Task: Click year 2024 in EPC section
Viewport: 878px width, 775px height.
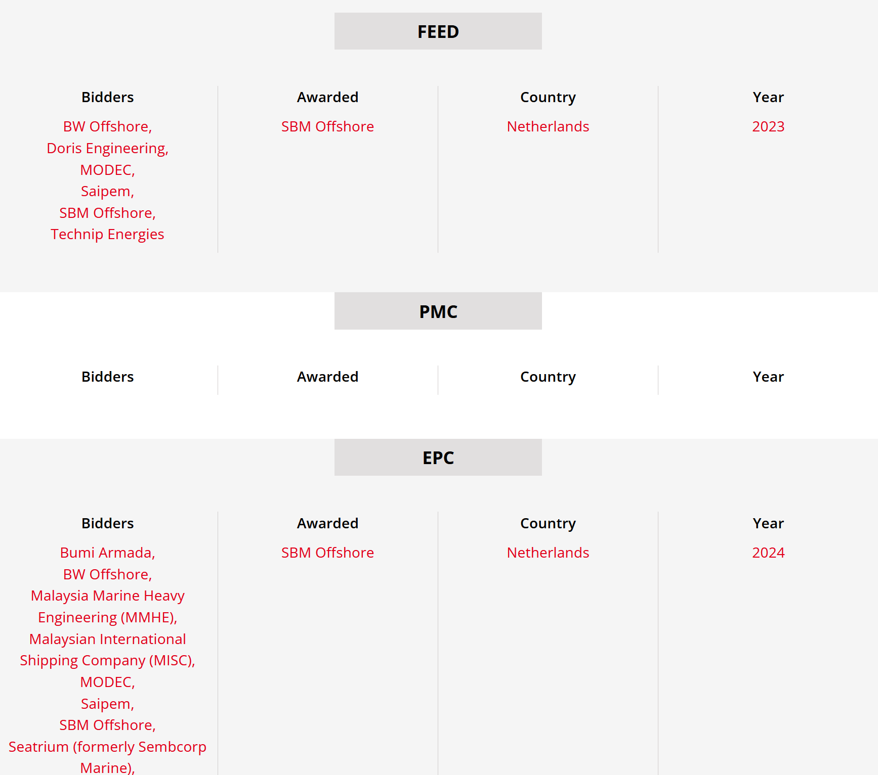Action: click(x=768, y=553)
